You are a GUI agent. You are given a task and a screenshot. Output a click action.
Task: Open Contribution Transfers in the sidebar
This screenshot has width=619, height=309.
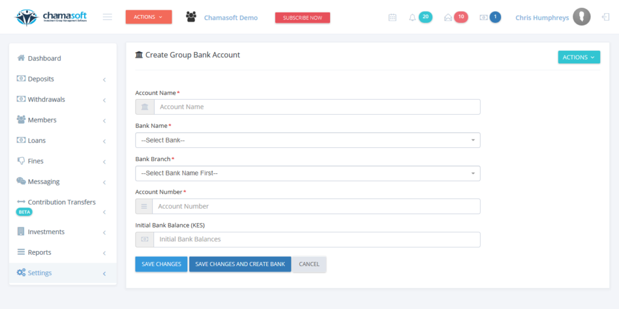pyautogui.click(x=63, y=206)
